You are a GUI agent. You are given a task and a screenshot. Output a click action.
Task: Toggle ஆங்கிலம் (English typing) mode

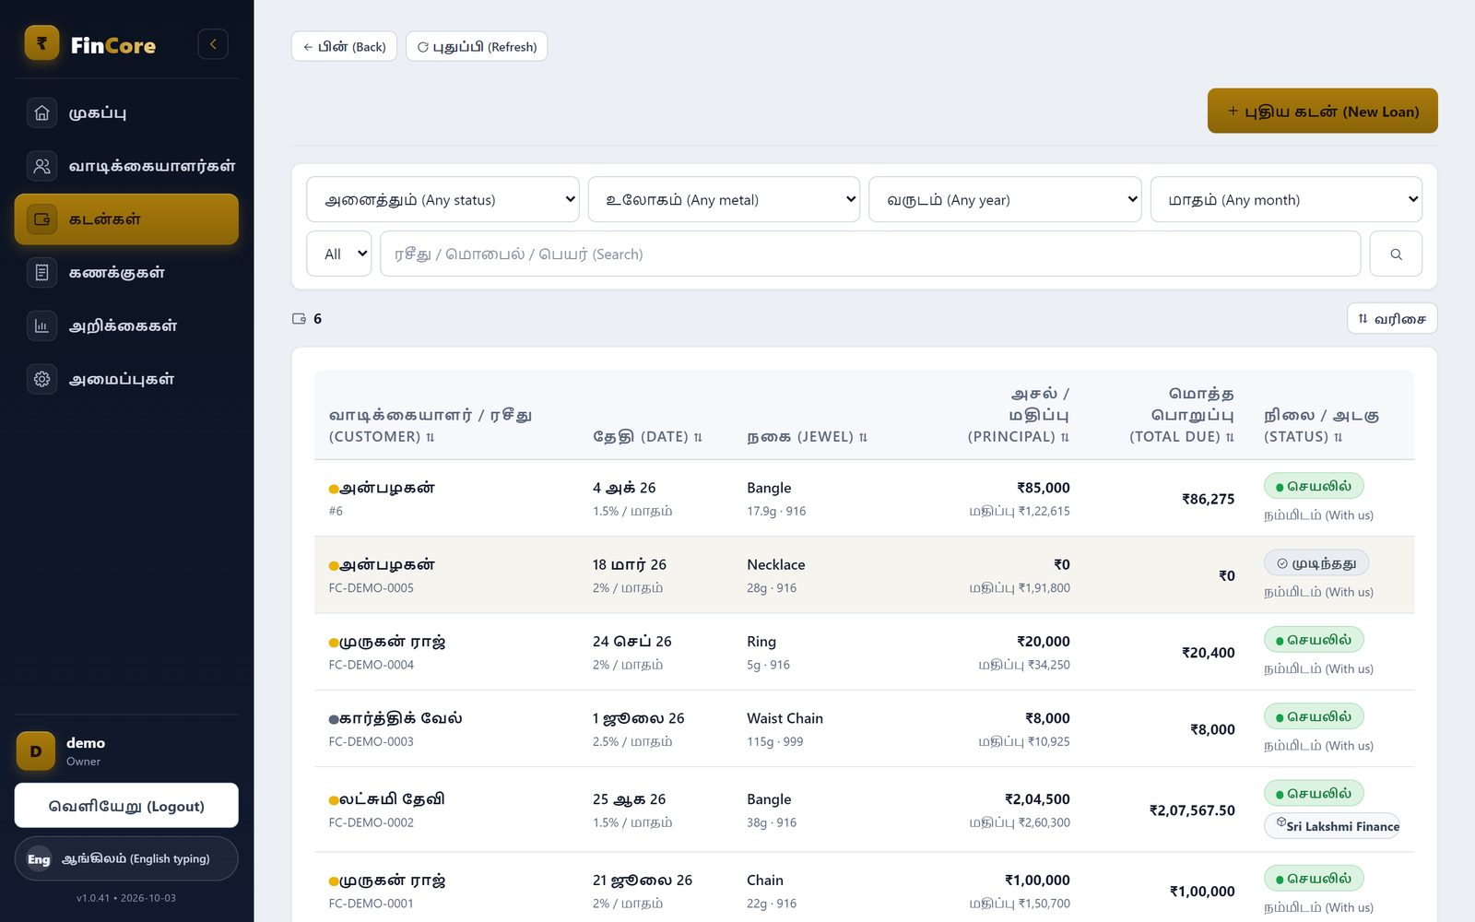pos(126,859)
